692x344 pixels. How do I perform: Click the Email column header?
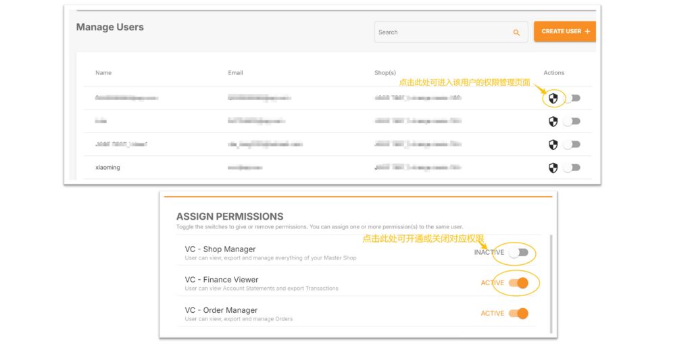click(x=235, y=73)
